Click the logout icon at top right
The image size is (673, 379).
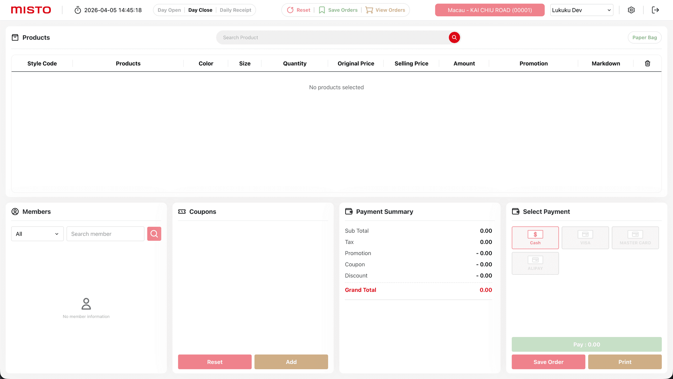click(x=655, y=10)
